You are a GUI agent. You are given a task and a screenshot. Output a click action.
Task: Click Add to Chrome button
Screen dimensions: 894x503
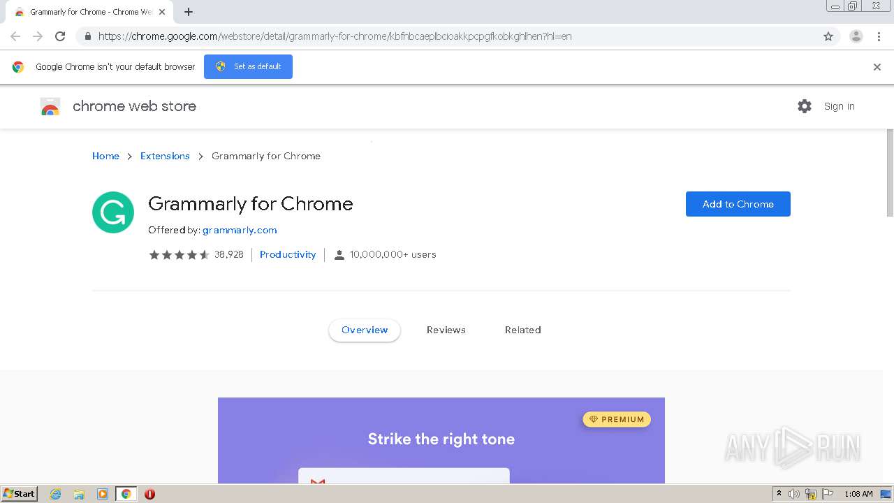click(738, 204)
